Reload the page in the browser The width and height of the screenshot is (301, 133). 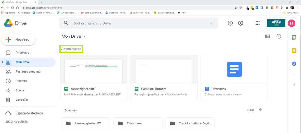coord(12,8)
